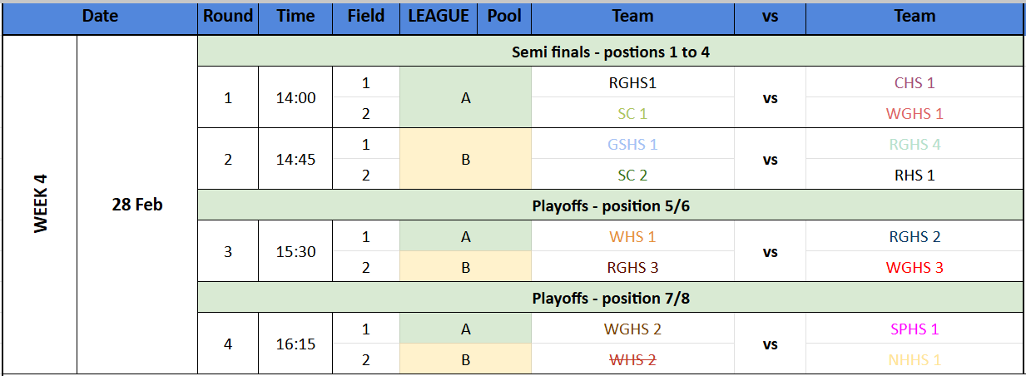1026x376 pixels.
Task: Select the 16:15 time cell
Action: (x=295, y=344)
